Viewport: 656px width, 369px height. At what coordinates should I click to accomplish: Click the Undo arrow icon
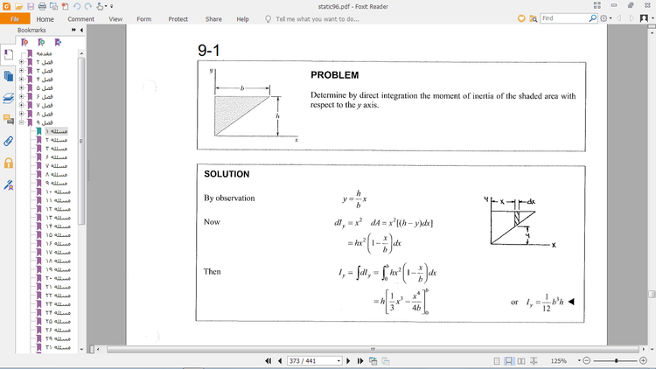point(77,6)
